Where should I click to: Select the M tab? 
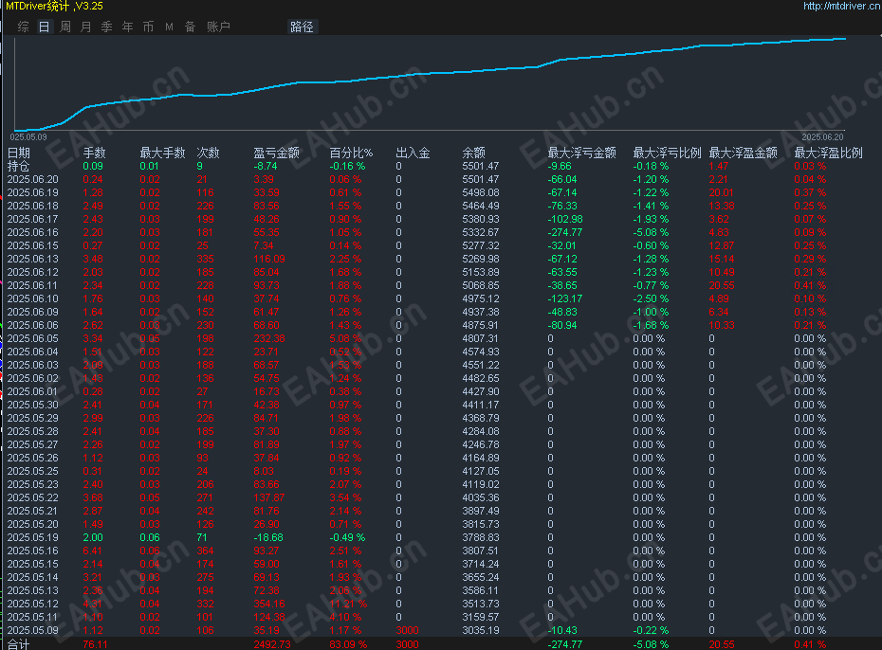pyautogui.click(x=170, y=27)
